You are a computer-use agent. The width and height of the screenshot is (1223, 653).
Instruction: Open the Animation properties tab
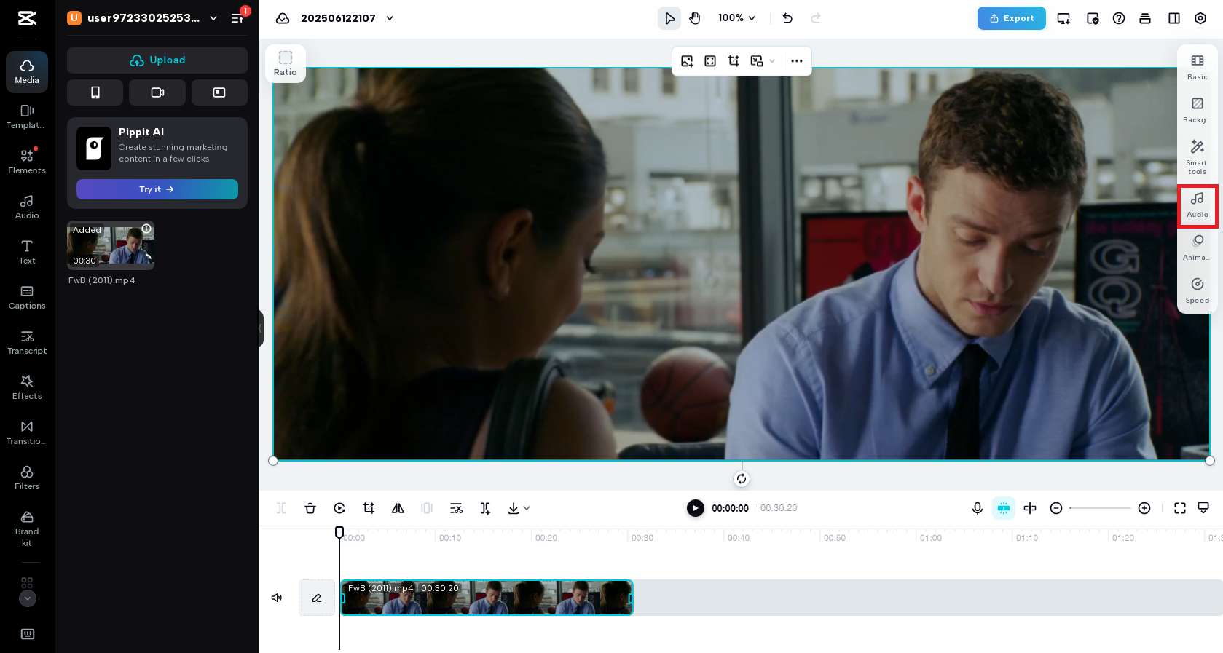click(x=1198, y=247)
